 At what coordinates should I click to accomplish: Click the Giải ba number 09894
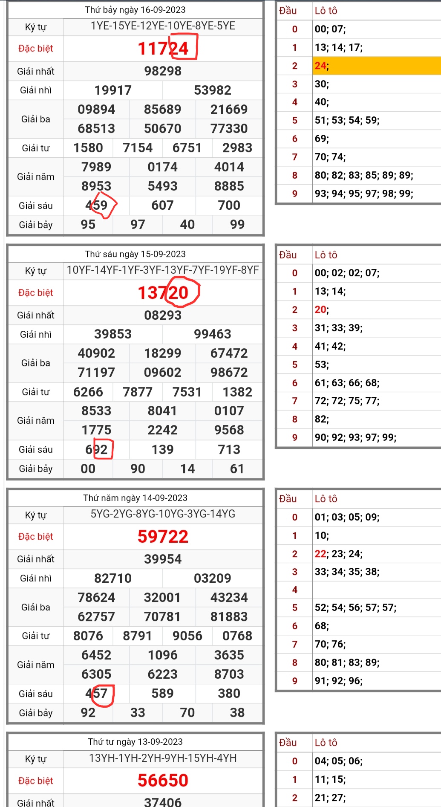(x=96, y=110)
